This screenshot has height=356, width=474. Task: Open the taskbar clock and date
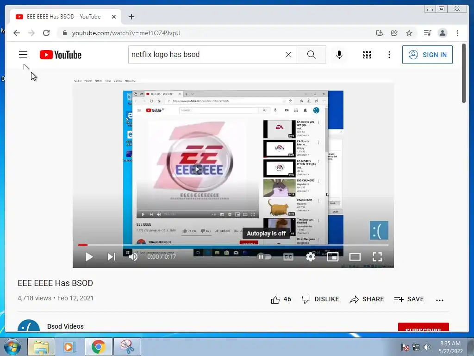(450, 347)
